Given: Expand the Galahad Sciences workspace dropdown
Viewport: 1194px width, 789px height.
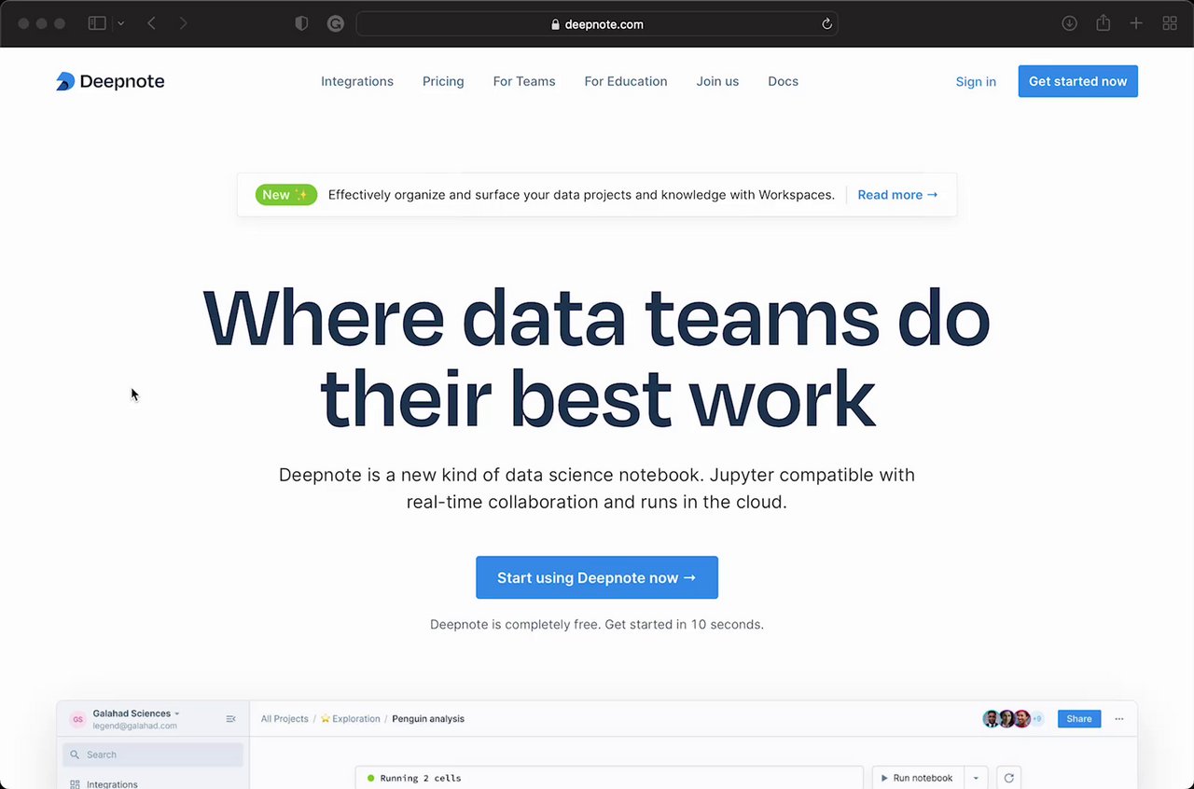Looking at the screenshot, I should coord(136,713).
